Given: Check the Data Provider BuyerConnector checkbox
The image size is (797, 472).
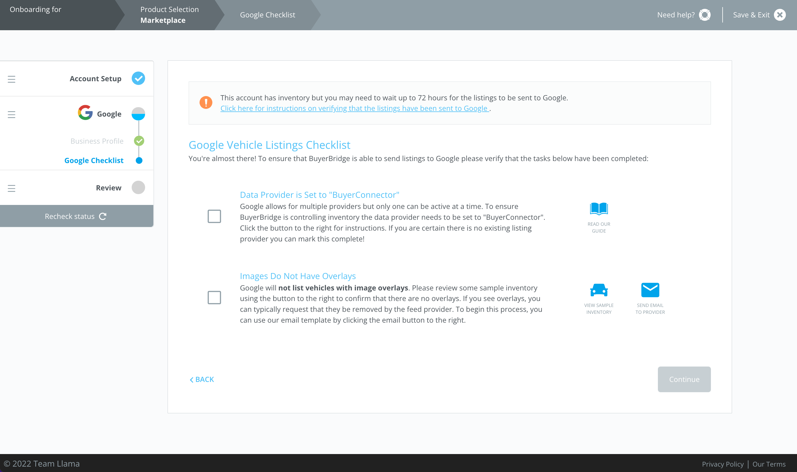Looking at the screenshot, I should click(x=214, y=216).
